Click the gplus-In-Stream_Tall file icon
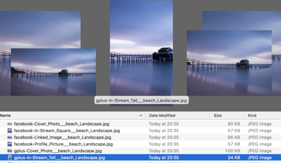 click(10, 158)
